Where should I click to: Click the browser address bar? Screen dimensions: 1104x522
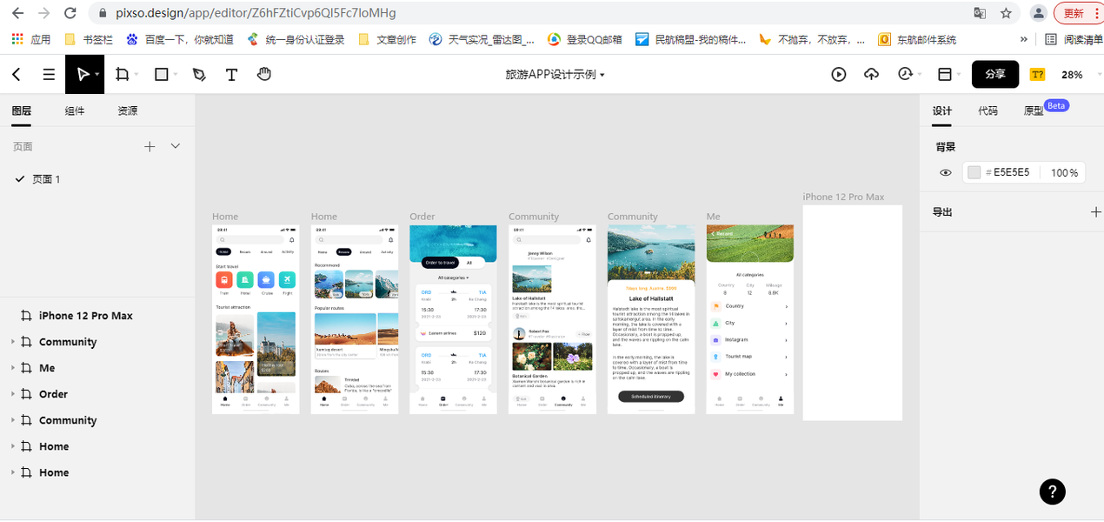coord(530,13)
